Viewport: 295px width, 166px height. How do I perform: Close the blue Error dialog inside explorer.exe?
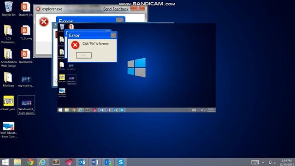point(119,20)
